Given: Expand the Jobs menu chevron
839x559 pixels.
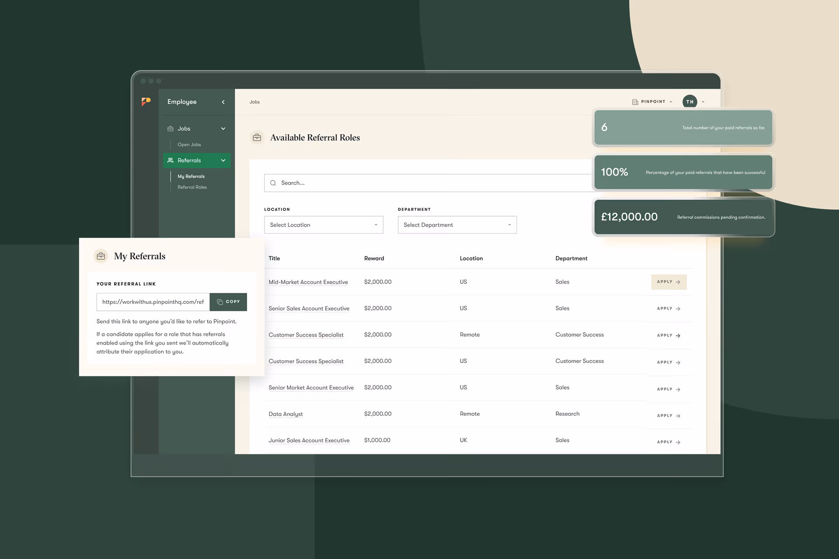Looking at the screenshot, I should click(x=223, y=128).
